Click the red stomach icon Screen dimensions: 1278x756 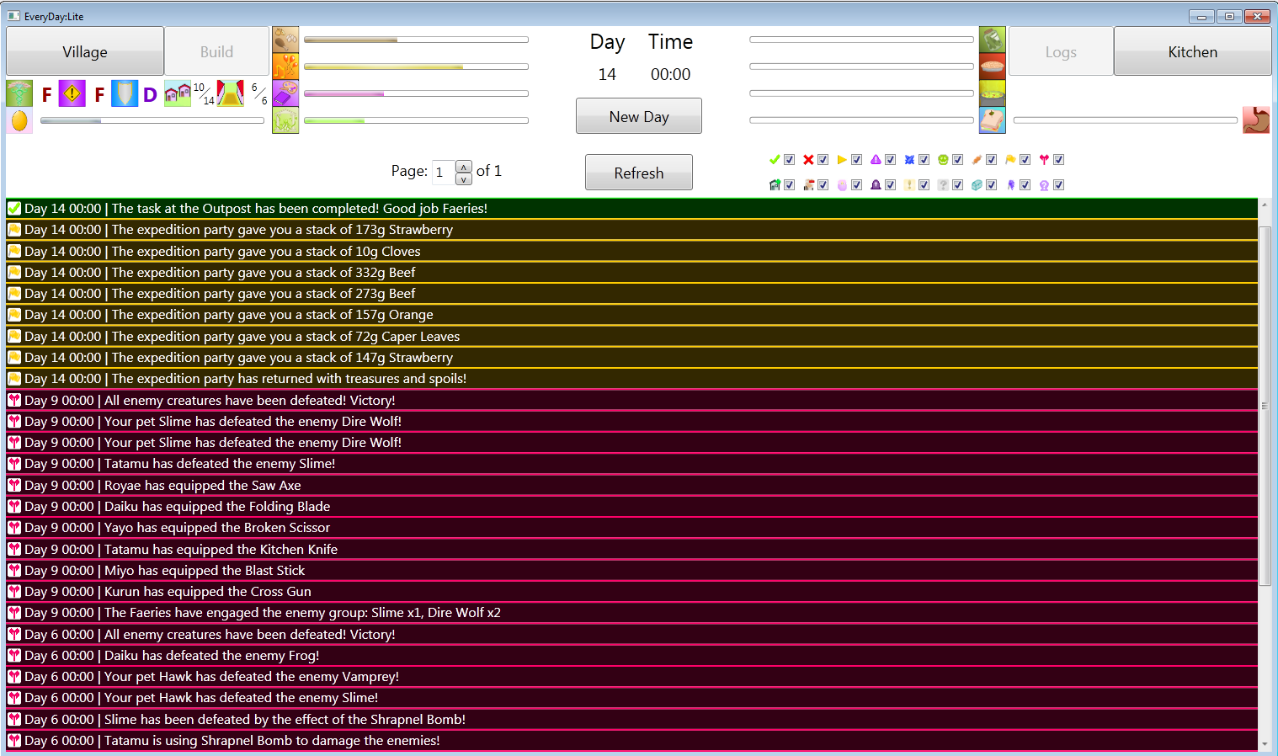(1255, 120)
